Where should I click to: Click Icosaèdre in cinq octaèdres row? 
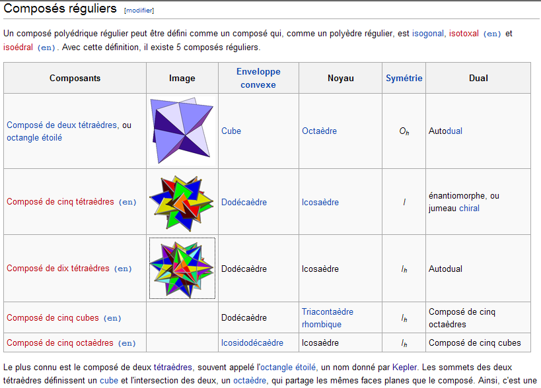(x=320, y=343)
